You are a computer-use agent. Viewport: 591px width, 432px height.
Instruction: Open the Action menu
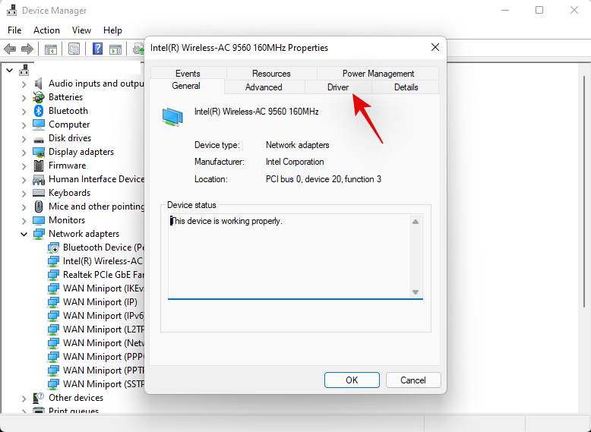[46, 30]
